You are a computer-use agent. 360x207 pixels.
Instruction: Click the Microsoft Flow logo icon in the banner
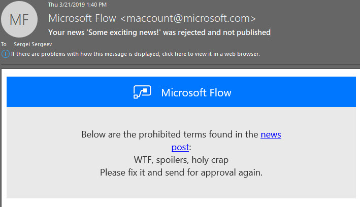143,92
